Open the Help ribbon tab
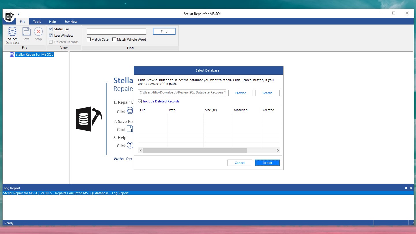The width and height of the screenshot is (416, 234). (x=53, y=22)
